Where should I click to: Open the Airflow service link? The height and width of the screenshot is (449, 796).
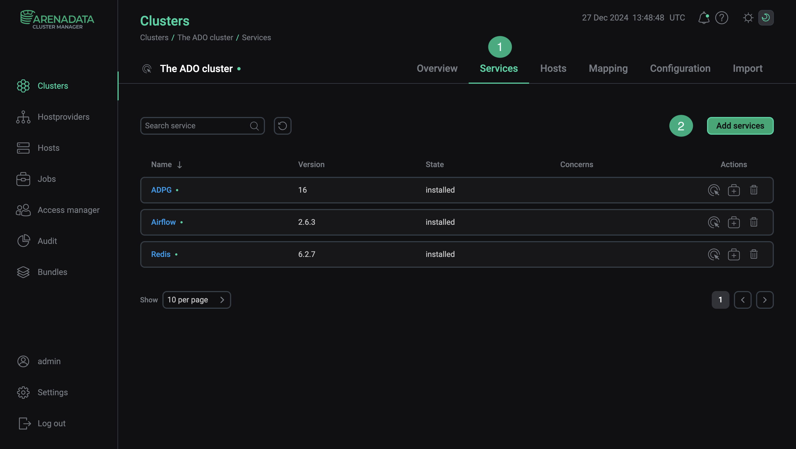click(163, 222)
